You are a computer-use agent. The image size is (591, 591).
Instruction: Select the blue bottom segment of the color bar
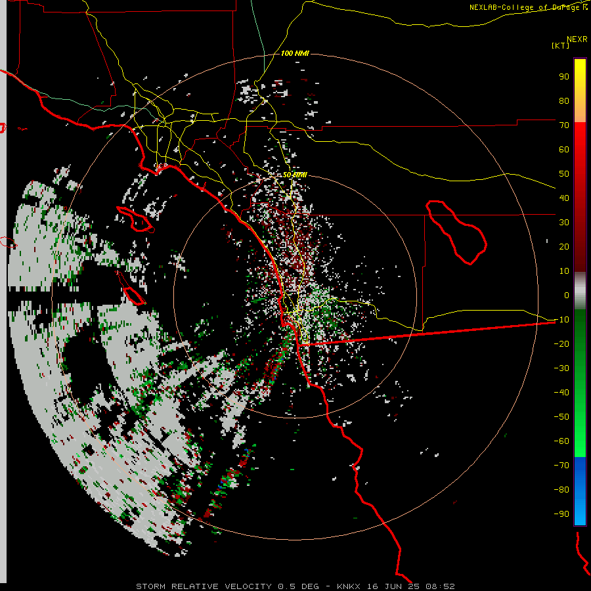coord(580,491)
